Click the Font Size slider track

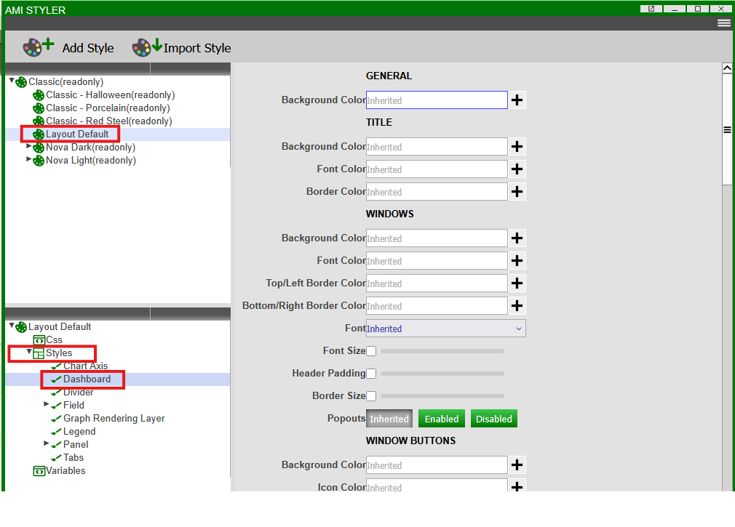[442, 351]
